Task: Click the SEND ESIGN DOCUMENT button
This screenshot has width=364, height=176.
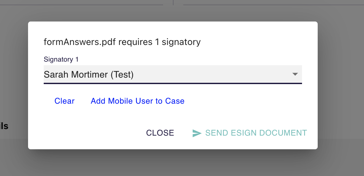Action: tap(250, 133)
